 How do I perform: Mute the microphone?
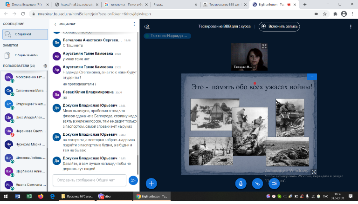pyautogui.click(x=241, y=183)
